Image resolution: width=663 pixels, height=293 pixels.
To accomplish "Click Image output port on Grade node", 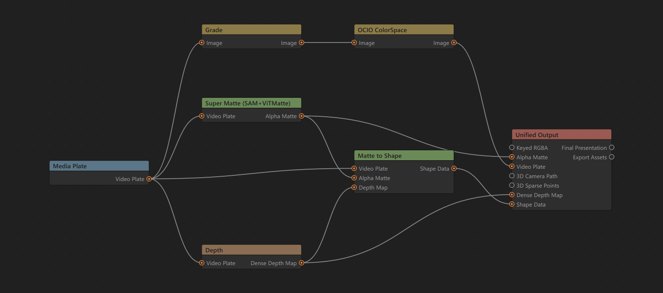I will pyautogui.click(x=301, y=43).
